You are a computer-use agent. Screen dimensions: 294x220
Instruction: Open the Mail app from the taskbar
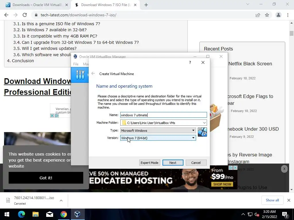click(x=49, y=214)
